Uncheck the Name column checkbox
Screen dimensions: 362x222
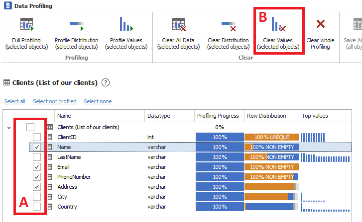tap(37, 147)
